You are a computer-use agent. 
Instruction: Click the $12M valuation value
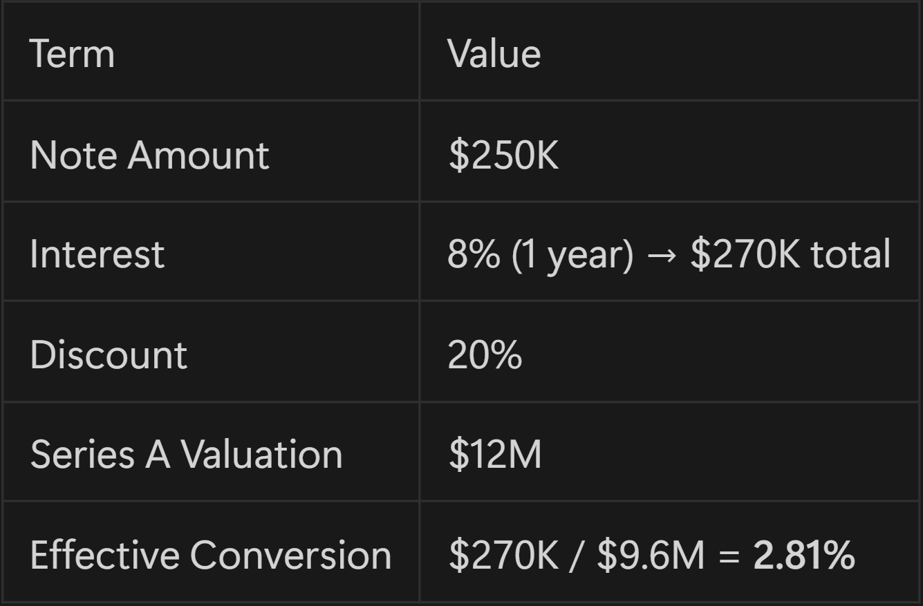click(494, 455)
